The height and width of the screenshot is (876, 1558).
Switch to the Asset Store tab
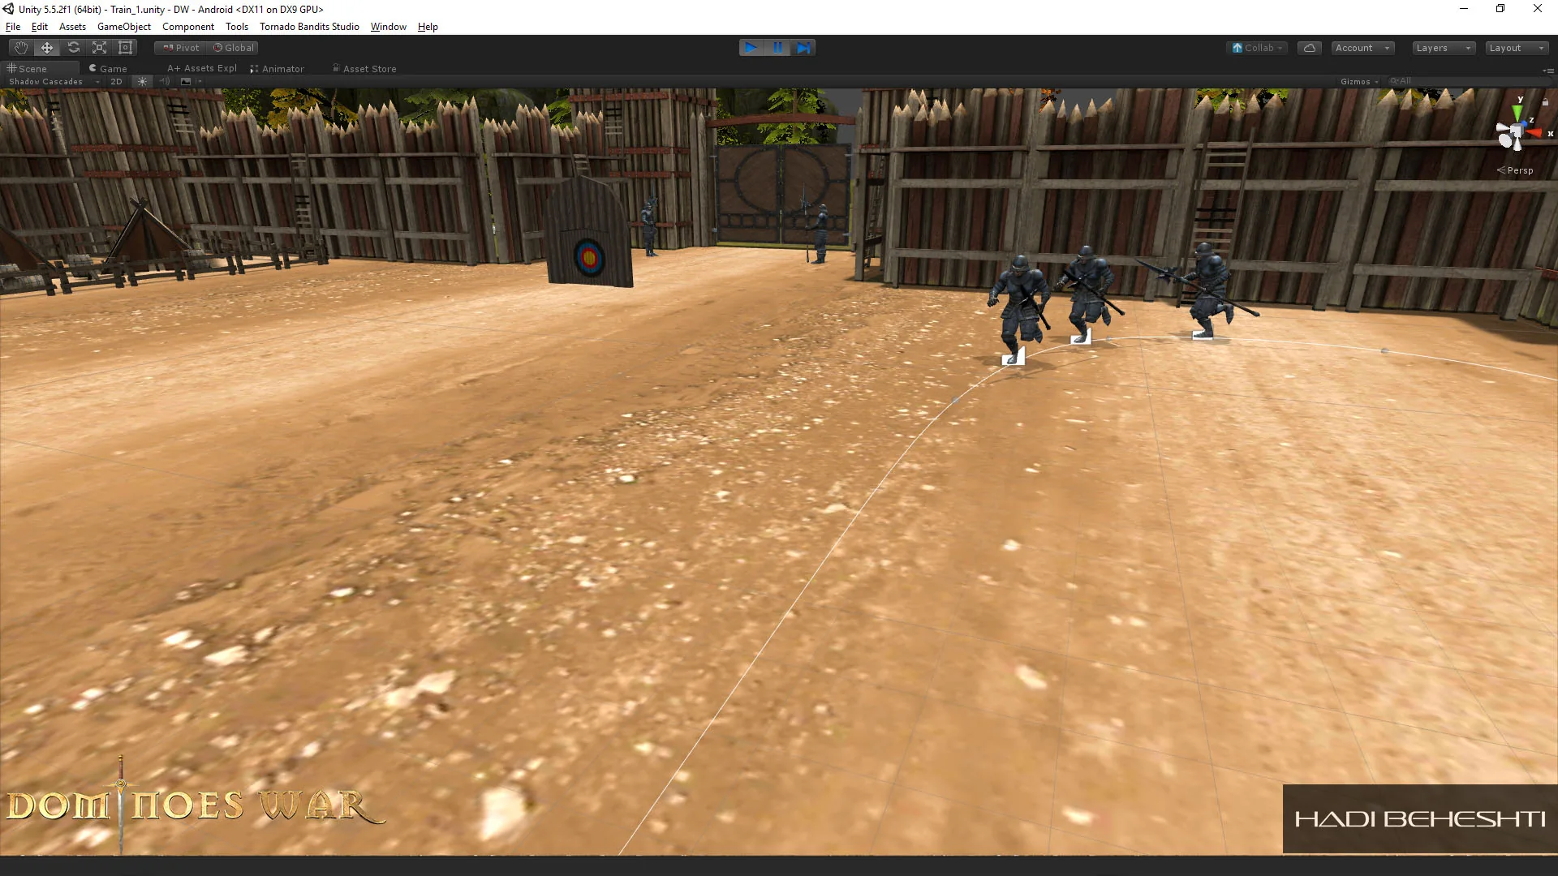[x=364, y=69]
